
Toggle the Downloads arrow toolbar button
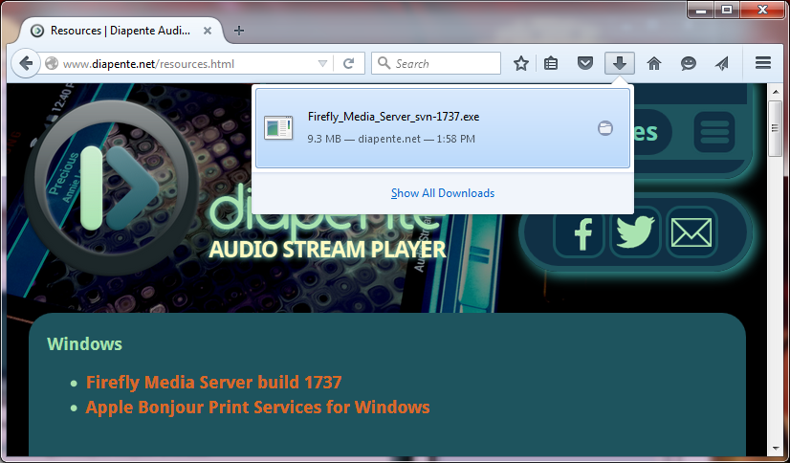pyautogui.click(x=619, y=64)
